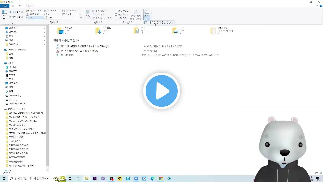The width and height of the screenshot is (323, 182).
Task: Click Size all columns to fit (모든 열 너비 조정)
Action: [102, 18]
